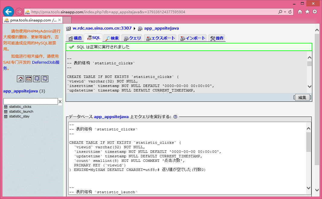The image size is (322, 199).
Task: Click the browser back arrow button
Action: [x=8, y=12]
